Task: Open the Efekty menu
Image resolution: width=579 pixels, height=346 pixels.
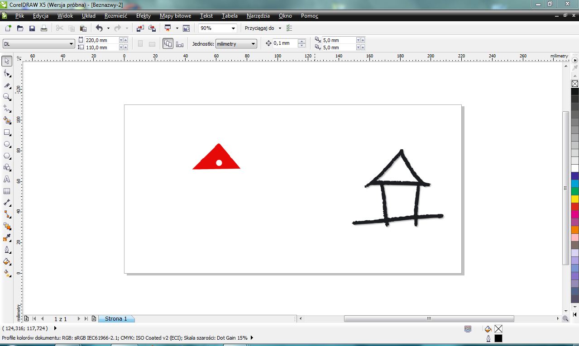Action: coord(143,16)
